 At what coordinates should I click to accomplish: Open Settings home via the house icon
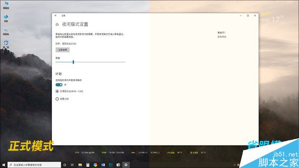coord(57,24)
